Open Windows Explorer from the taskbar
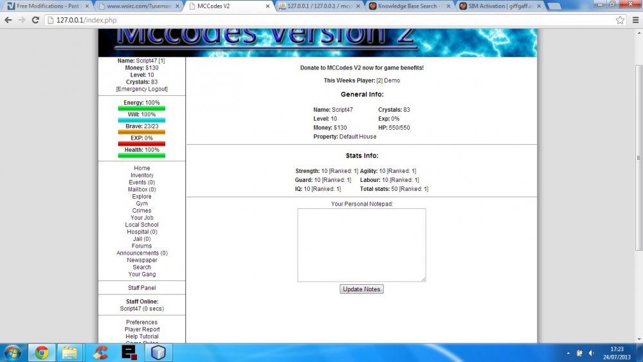This screenshot has width=643, height=362. pos(69,352)
